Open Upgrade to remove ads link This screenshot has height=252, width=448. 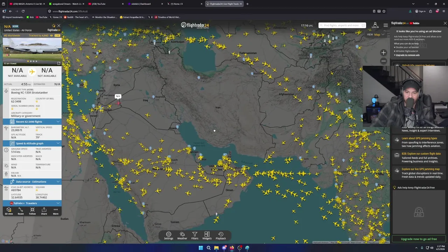[x=408, y=55]
